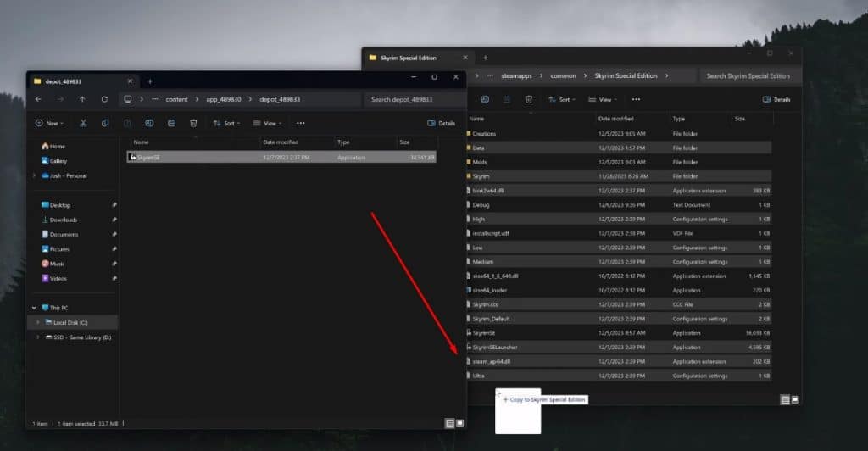Viewport: 868px width, 451px height.
Task: Switch depot_489833 window to large thumbnails view
Action: tap(460, 423)
